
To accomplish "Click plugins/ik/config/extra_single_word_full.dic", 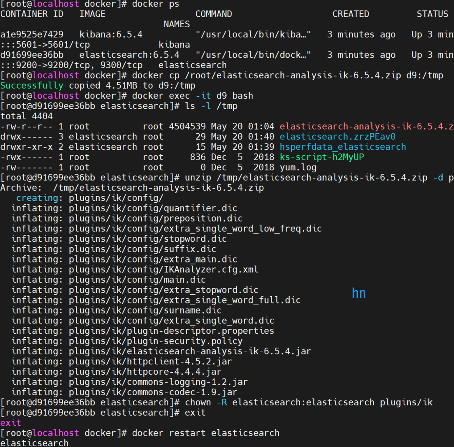I will [185, 300].
